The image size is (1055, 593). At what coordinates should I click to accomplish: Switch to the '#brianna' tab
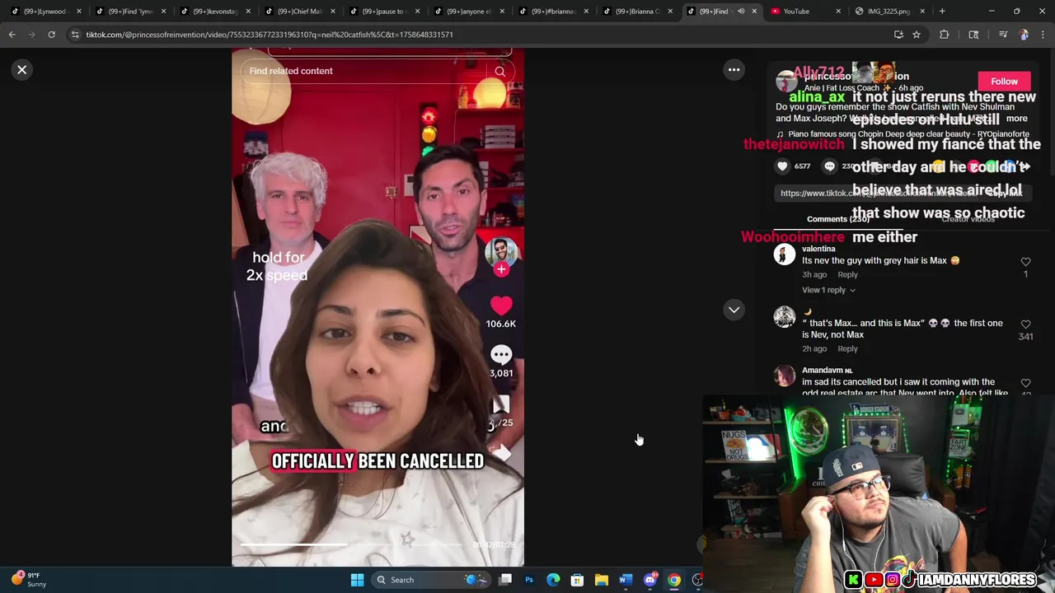tap(553, 12)
